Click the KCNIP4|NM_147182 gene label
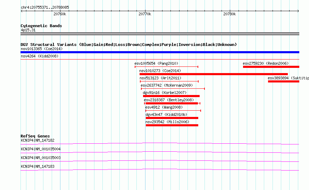Image resolution: width=309 pixels, height=190 pixels. (x=37, y=141)
